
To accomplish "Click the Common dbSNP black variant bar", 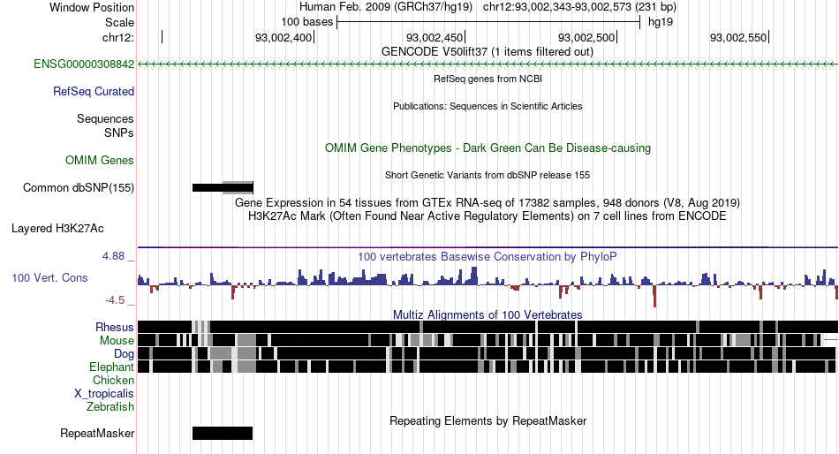I will click(x=223, y=187).
